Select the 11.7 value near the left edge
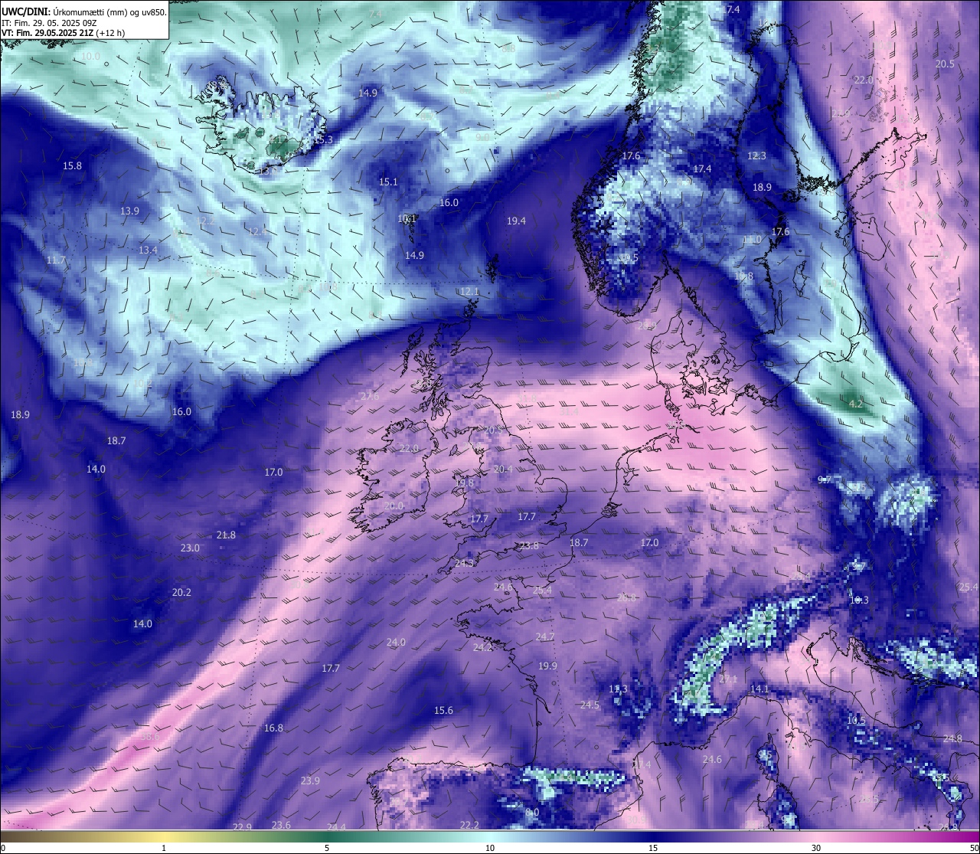Screen dimensions: 980x854 [56, 260]
